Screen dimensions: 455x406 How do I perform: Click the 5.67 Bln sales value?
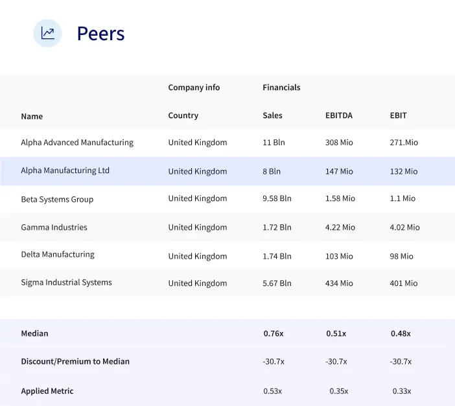click(x=277, y=283)
